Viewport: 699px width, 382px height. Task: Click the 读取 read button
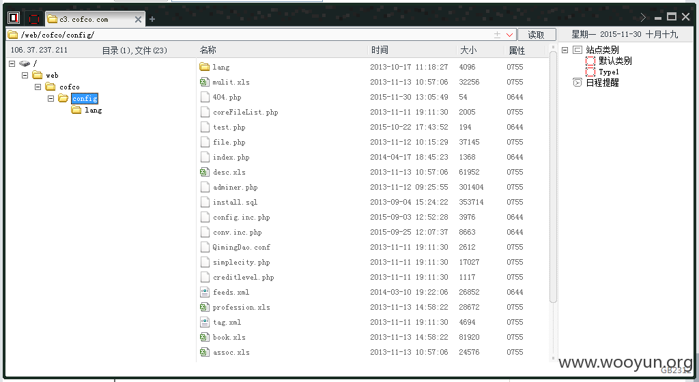coord(537,35)
